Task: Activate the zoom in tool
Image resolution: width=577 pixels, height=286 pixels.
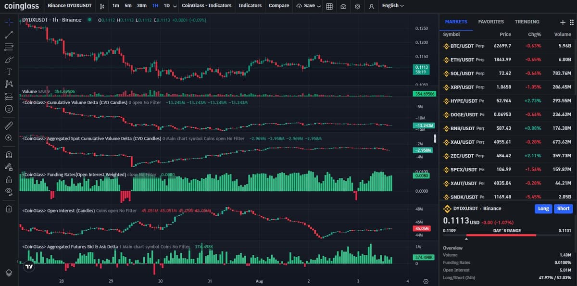Action: (9, 138)
